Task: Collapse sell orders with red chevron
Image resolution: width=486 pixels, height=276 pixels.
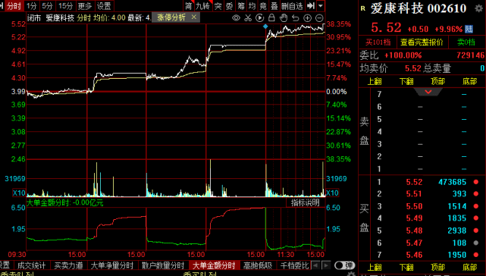Action: pos(428,92)
